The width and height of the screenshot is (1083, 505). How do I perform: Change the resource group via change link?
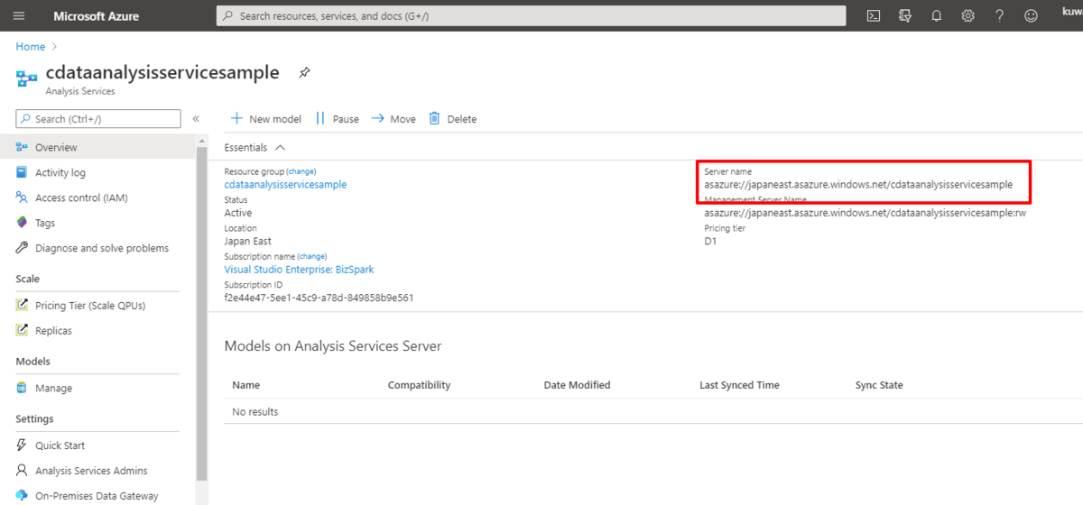(301, 171)
